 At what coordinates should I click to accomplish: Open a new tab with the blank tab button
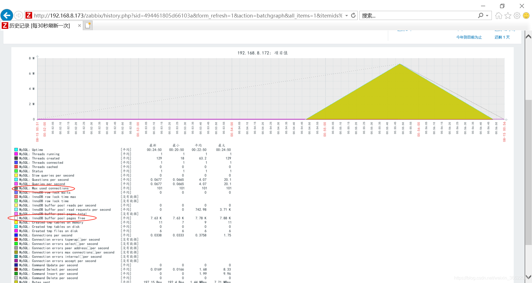(x=88, y=26)
